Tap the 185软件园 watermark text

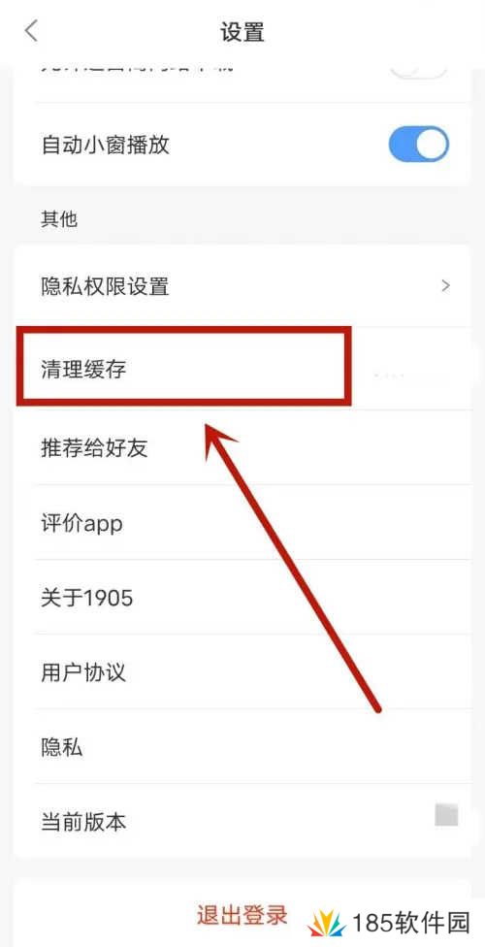pyautogui.click(x=410, y=924)
